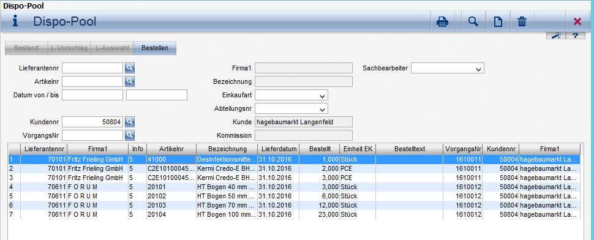This screenshot has height=240, width=594.
Task: Sort by Lieferdatum column header
Action: point(279,149)
